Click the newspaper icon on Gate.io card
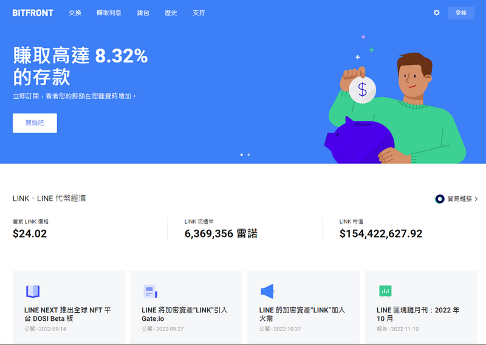 pyautogui.click(x=151, y=291)
